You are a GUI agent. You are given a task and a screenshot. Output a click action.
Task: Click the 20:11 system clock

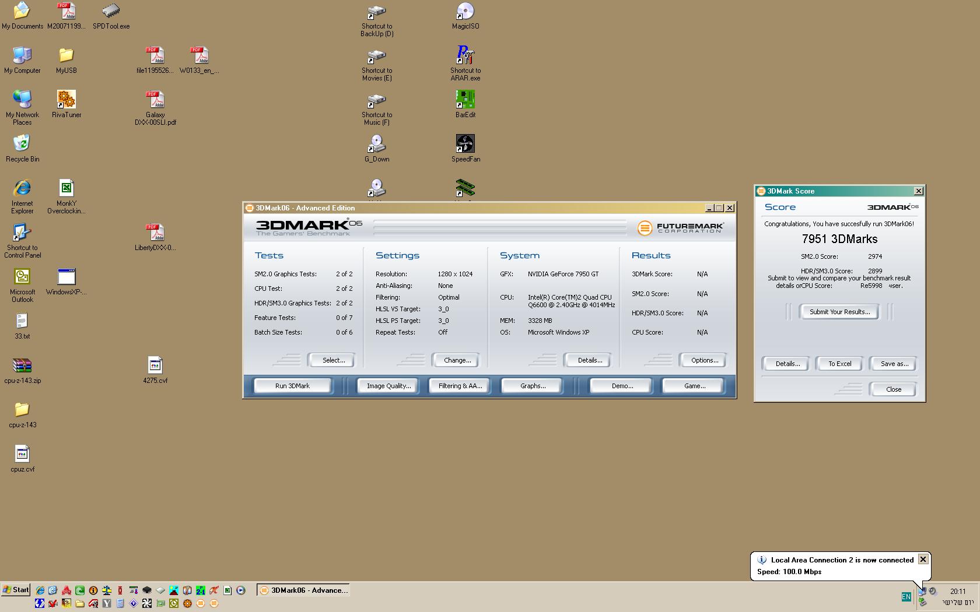point(958,591)
